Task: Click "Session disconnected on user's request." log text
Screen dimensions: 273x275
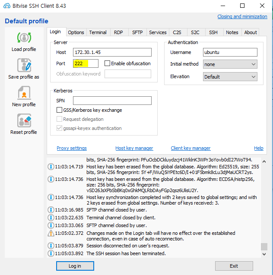Action: 128,246
